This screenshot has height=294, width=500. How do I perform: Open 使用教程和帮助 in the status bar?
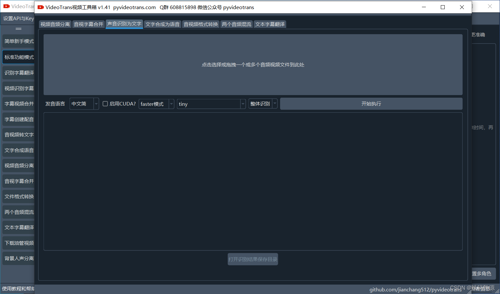(x=18, y=289)
